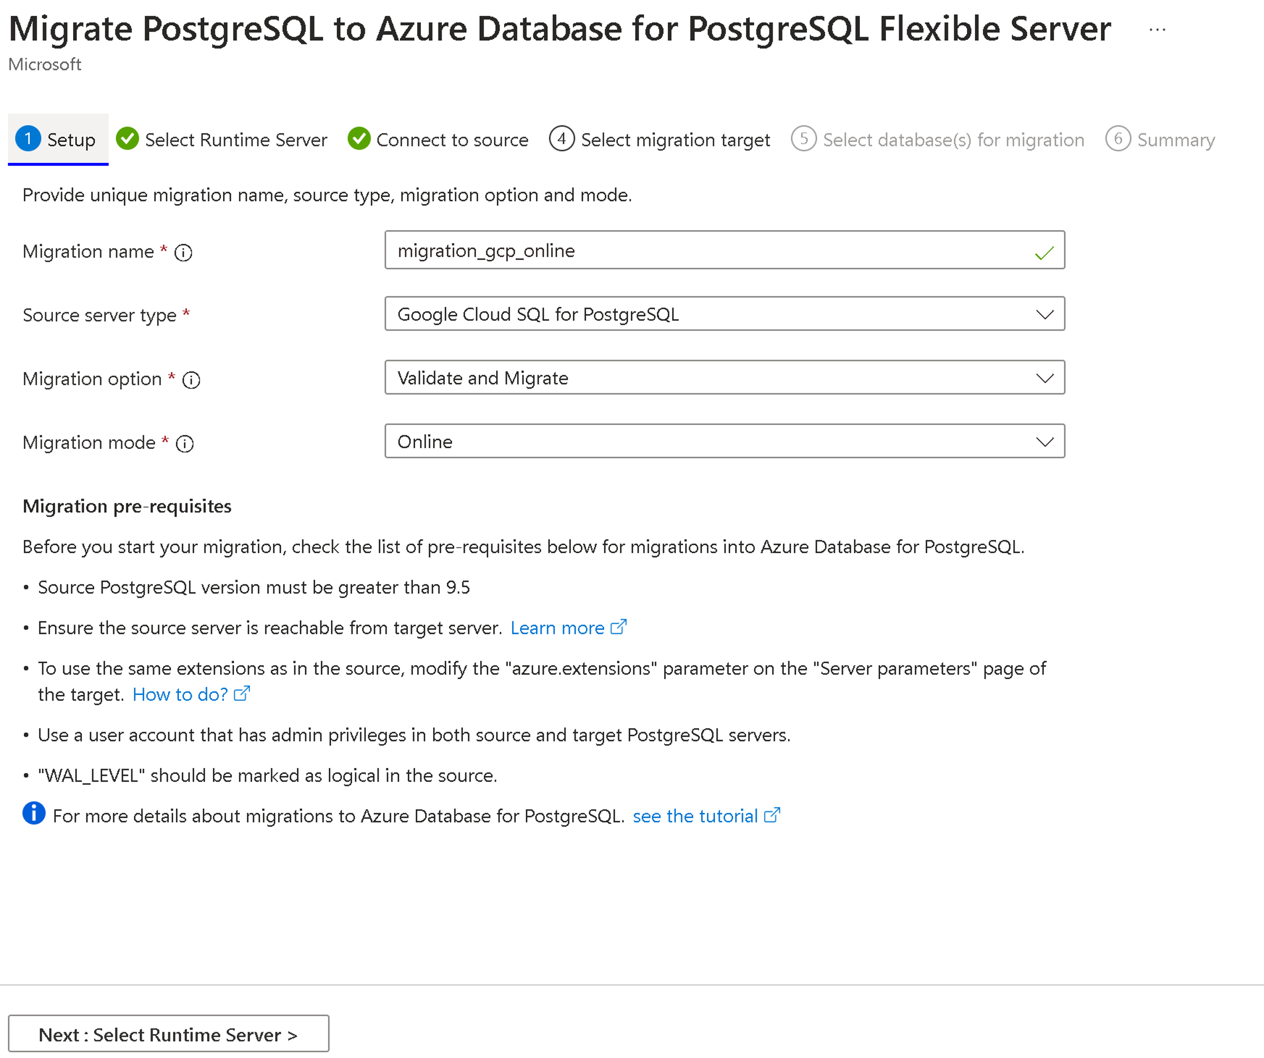Open the How to do? link
1264x1058 pixels.
[180, 695]
